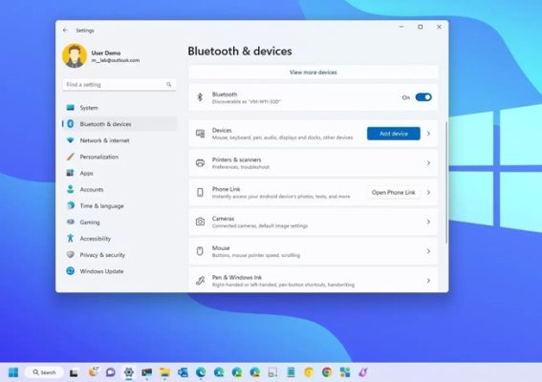Switch to Time & language settings
Viewport: 542px width, 382px height.
119,206
